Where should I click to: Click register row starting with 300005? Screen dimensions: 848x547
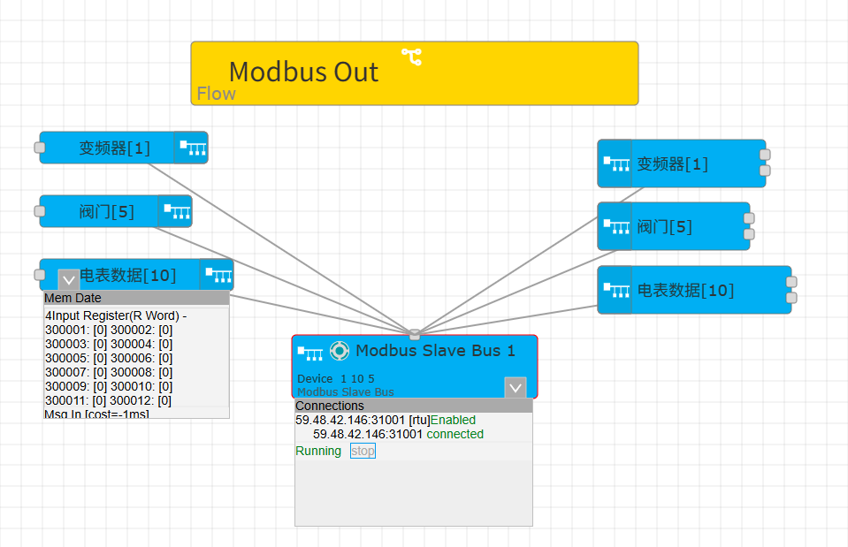(109, 358)
